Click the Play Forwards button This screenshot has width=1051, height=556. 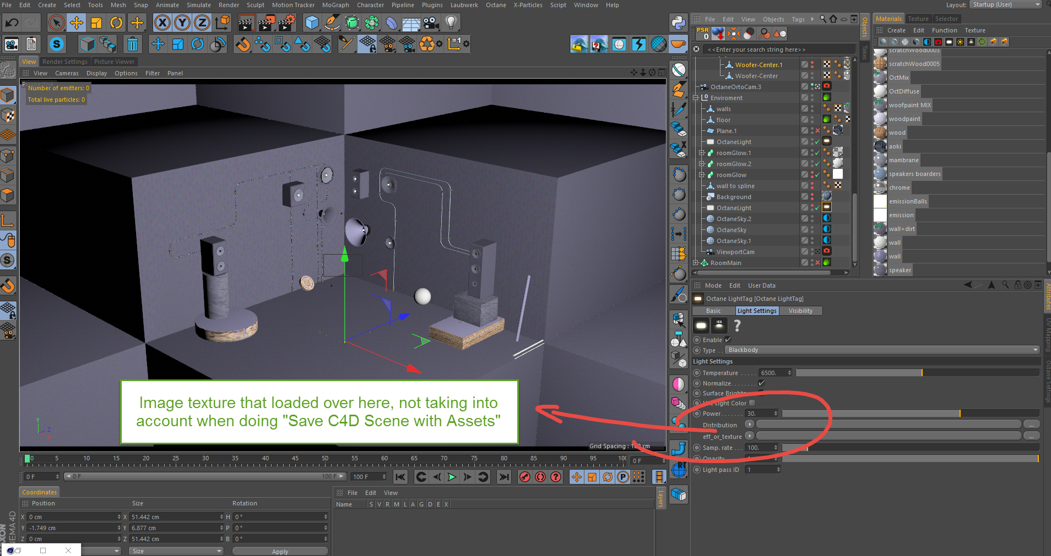coord(452,477)
